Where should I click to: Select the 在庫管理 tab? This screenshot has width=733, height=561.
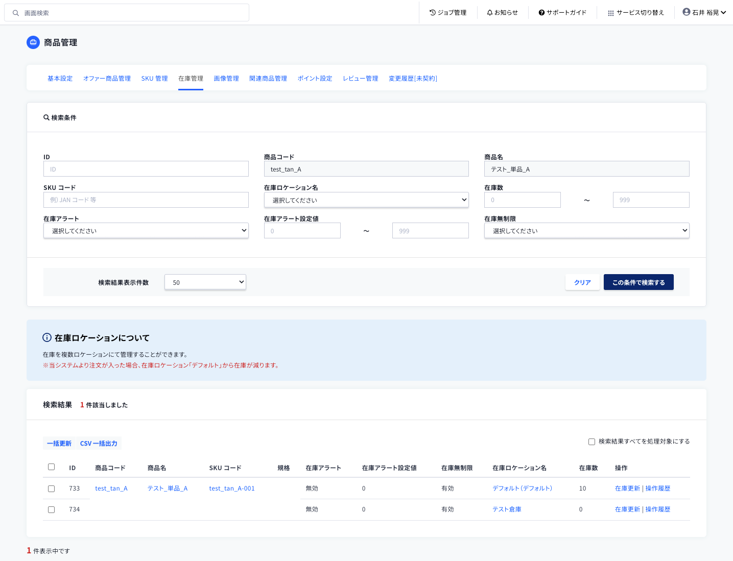[191, 78]
